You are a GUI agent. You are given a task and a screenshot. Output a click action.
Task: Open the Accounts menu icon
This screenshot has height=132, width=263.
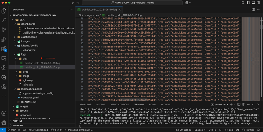tap(4, 113)
